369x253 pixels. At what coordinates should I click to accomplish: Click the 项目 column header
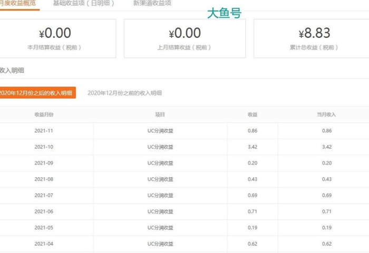point(160,114)
